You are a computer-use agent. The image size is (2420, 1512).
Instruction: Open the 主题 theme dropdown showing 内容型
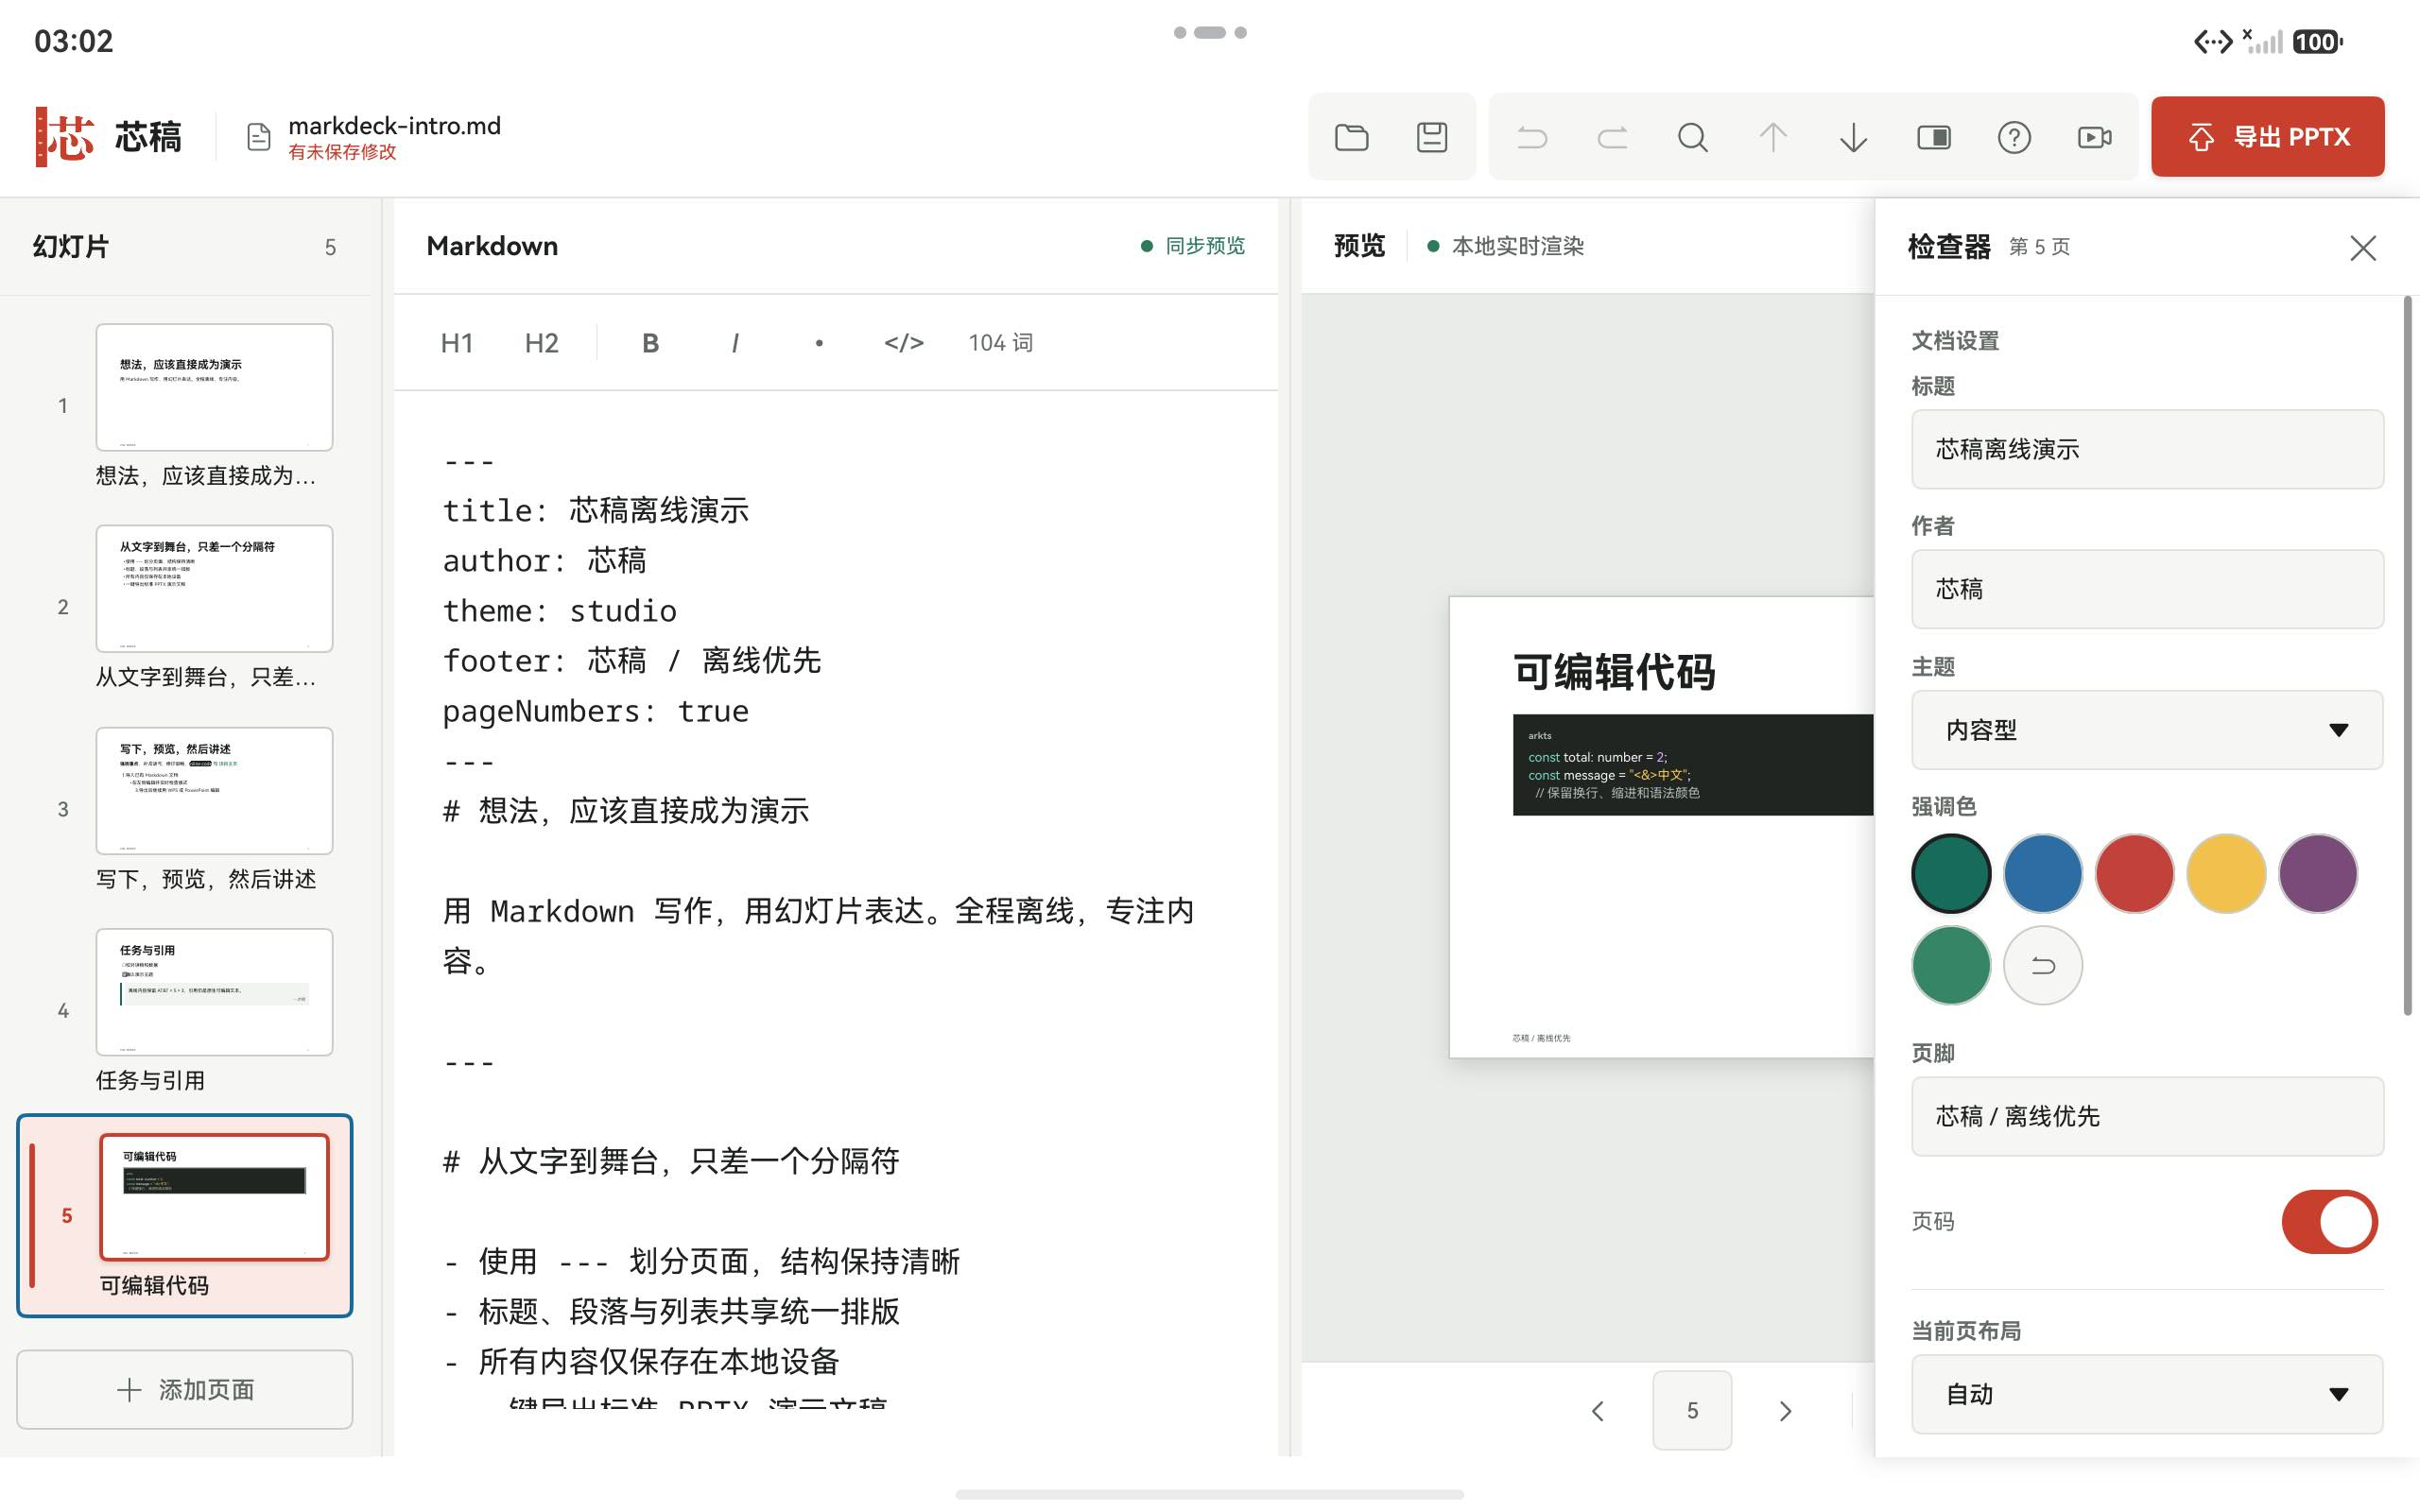(x=2147, y=730)
